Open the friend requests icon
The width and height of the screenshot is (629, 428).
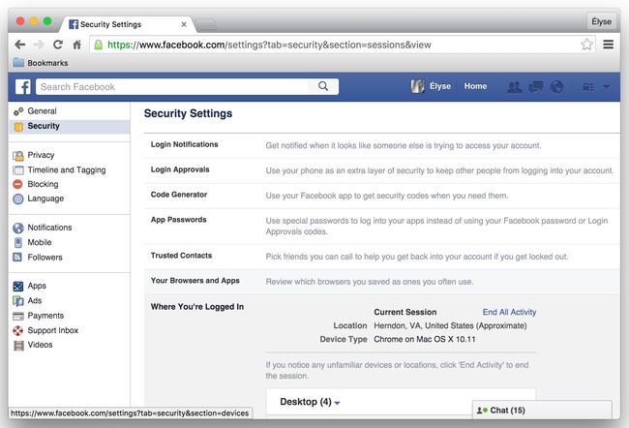[514, 86]
